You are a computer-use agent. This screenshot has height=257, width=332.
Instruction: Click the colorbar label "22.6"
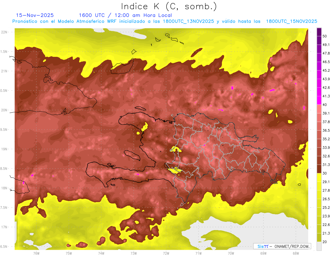(x=326, y=225)
